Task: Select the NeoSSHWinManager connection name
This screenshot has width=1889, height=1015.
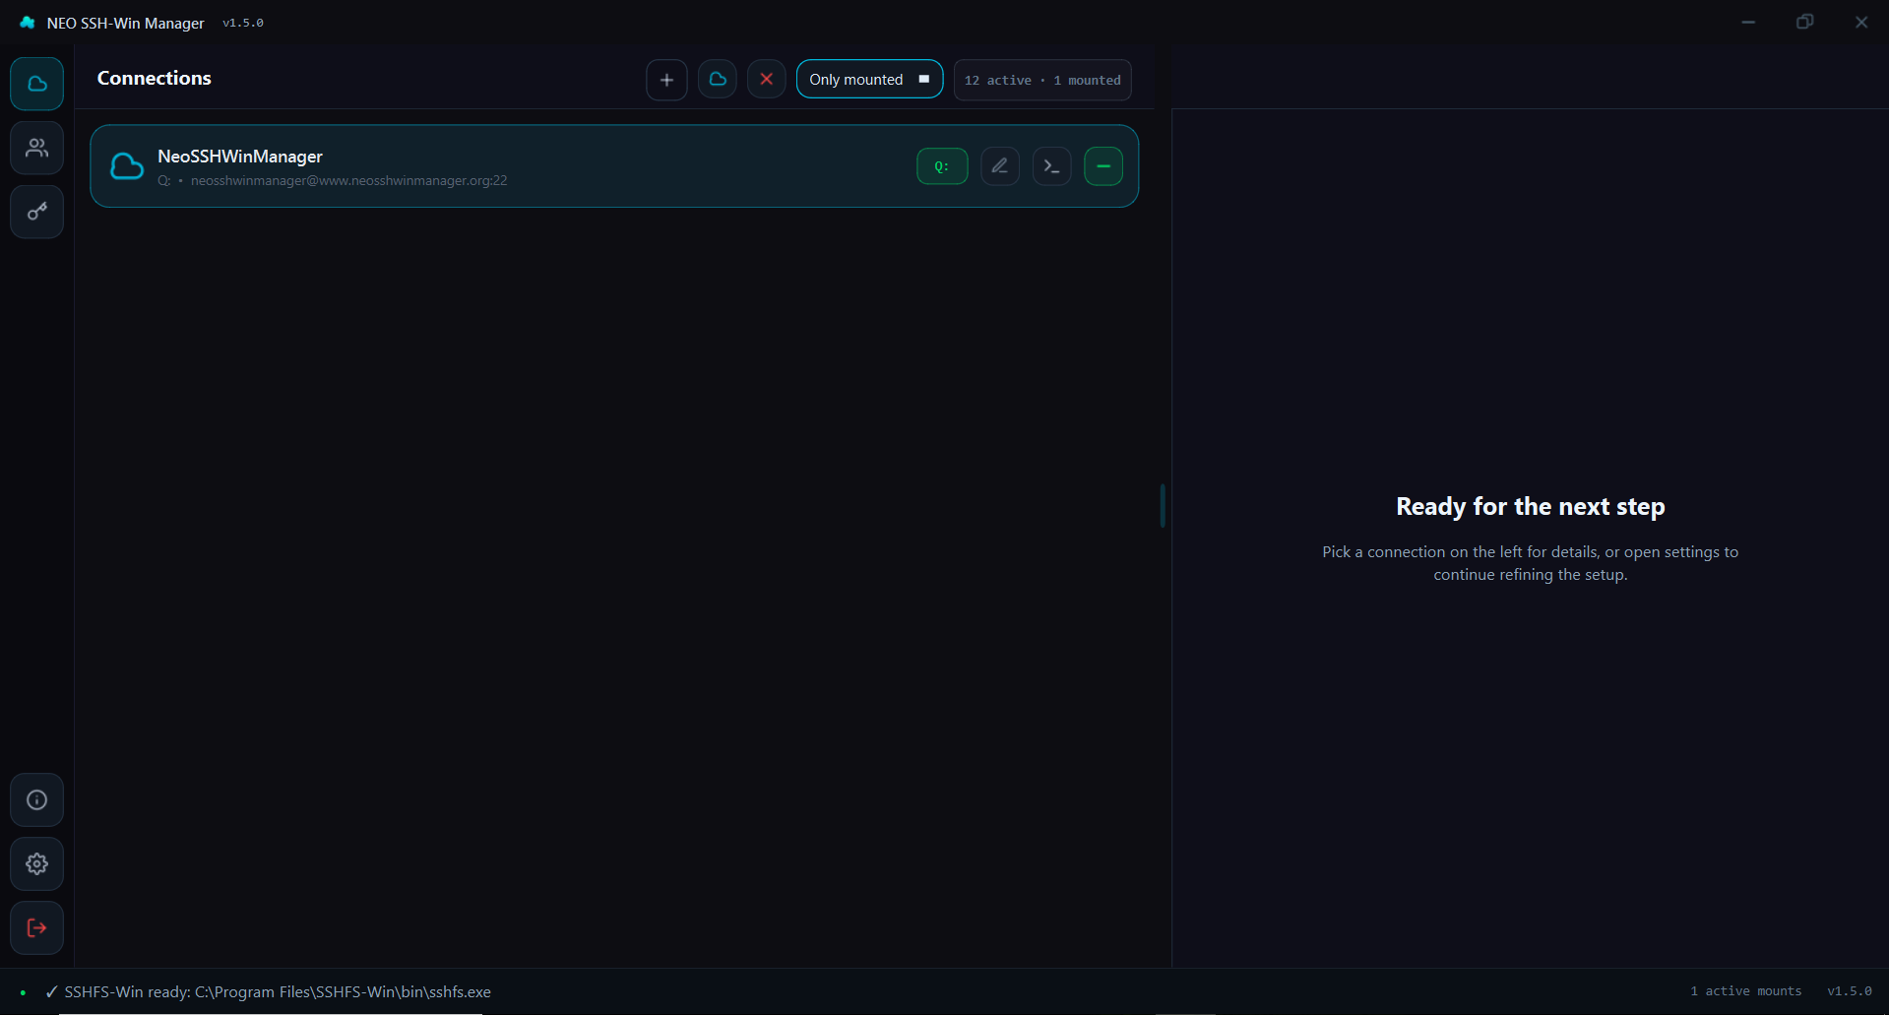Action: (240, 157)
